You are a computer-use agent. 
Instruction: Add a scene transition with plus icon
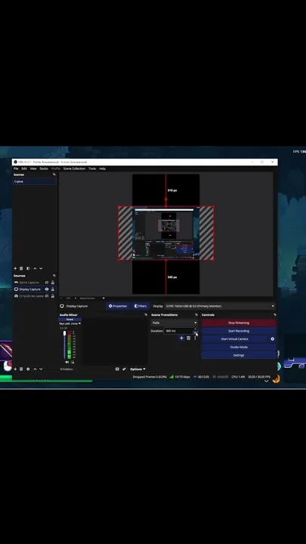(x=181, y=338)
